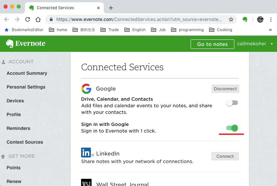Click the browser forward arrow
The width and height of the screenshot is (277, 186).
tap(17, 19)
